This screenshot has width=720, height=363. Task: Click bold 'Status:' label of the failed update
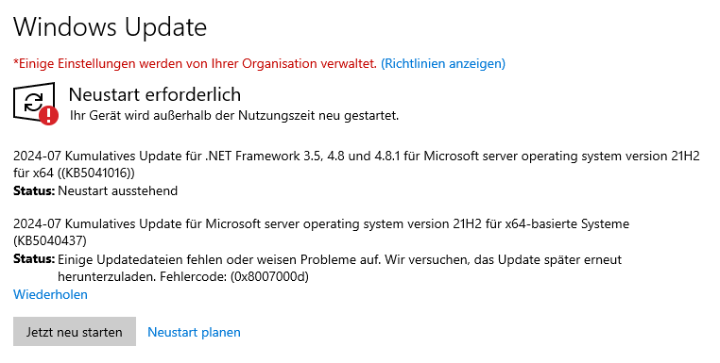(34, 259)
